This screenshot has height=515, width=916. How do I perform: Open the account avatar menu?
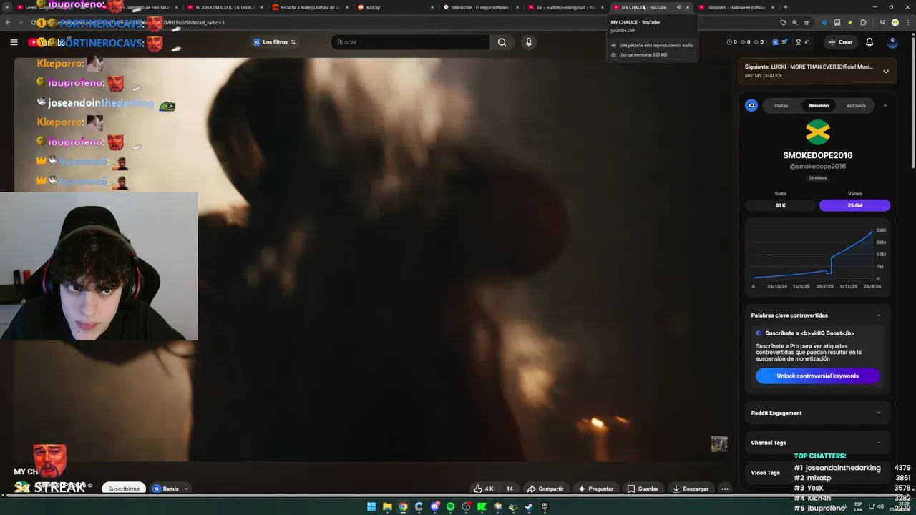click(x=892, y=42)
